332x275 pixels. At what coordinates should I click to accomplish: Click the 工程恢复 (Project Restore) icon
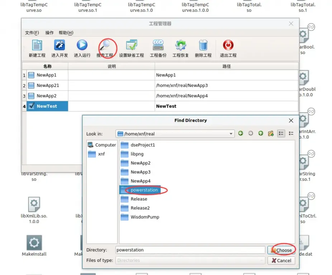coord(181,45)
